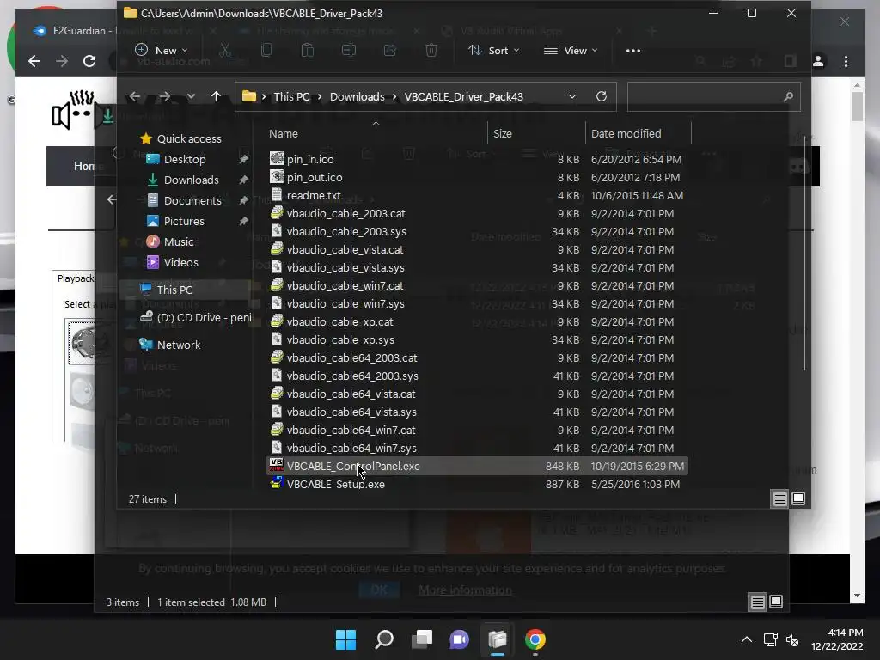Unpin Downloads using its pin icon

[243, 180]
